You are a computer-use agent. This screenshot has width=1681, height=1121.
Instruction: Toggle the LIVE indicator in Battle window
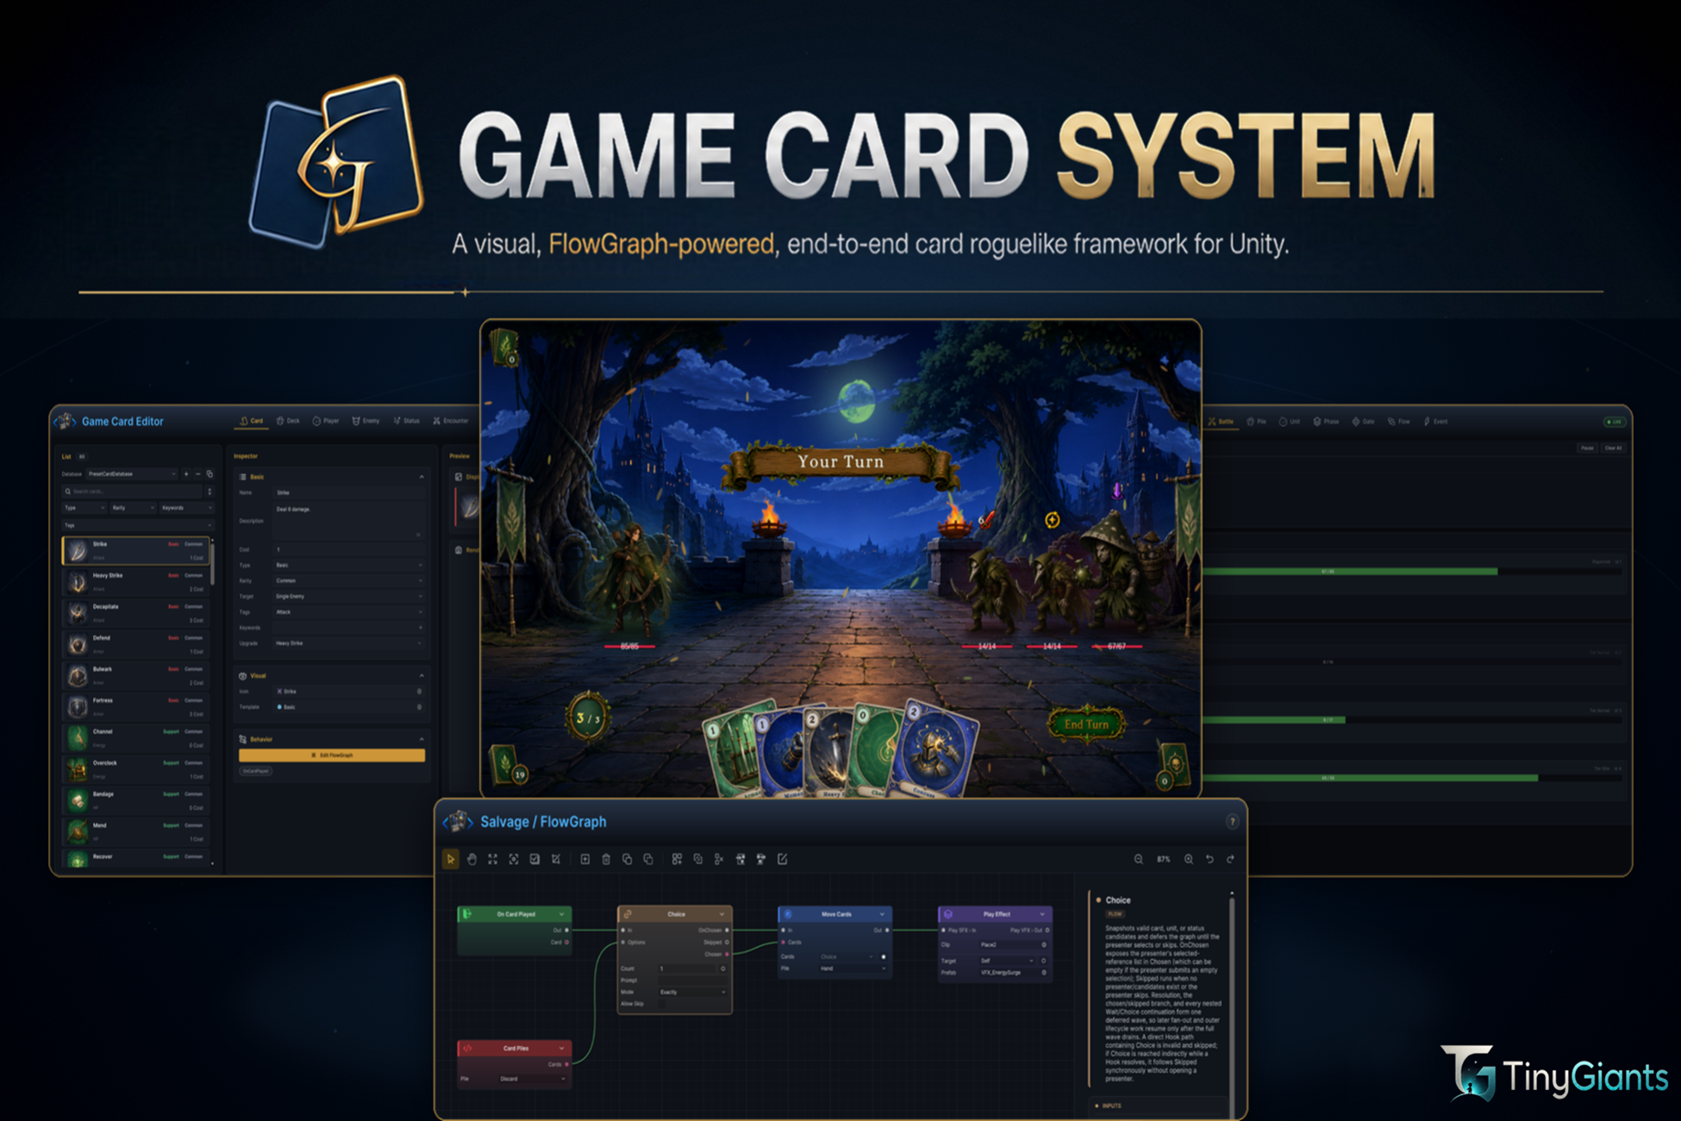1614,422
